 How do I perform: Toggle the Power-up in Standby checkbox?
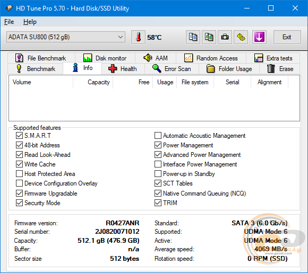point(158,174)
